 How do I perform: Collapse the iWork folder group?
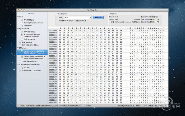[x=17, y=16]
